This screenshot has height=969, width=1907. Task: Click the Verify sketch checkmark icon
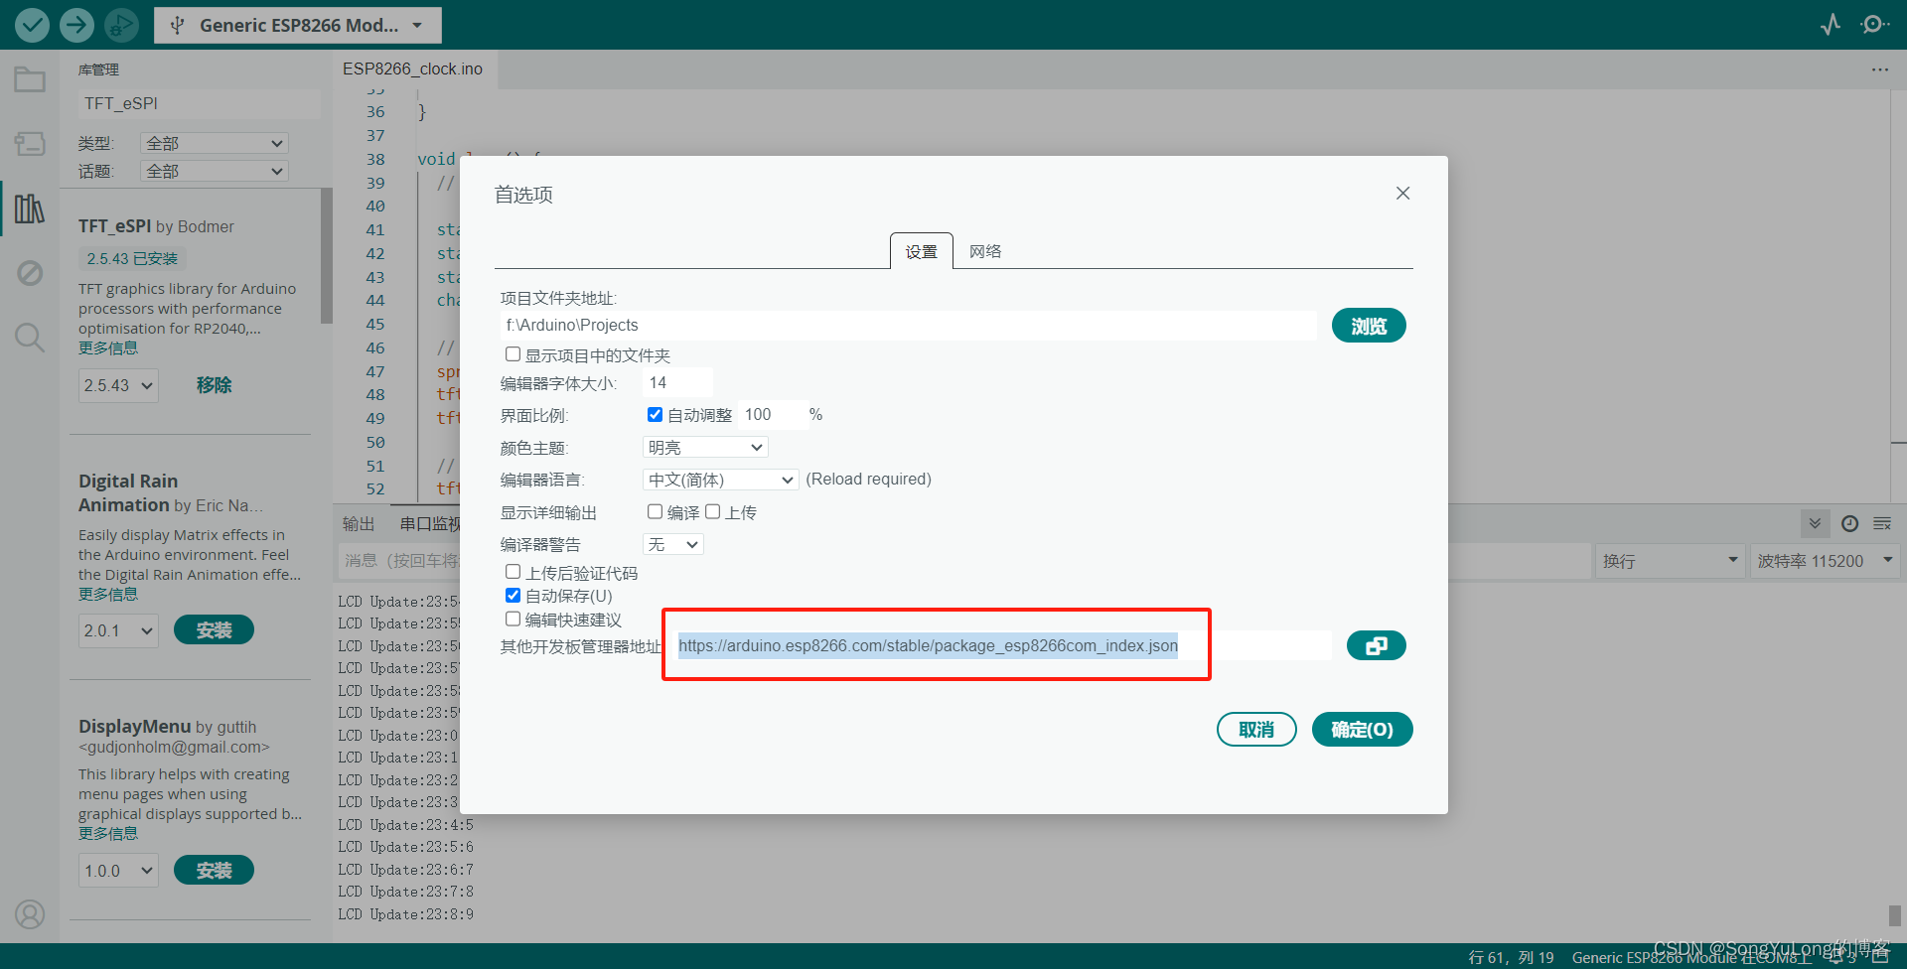coord(32,25)
